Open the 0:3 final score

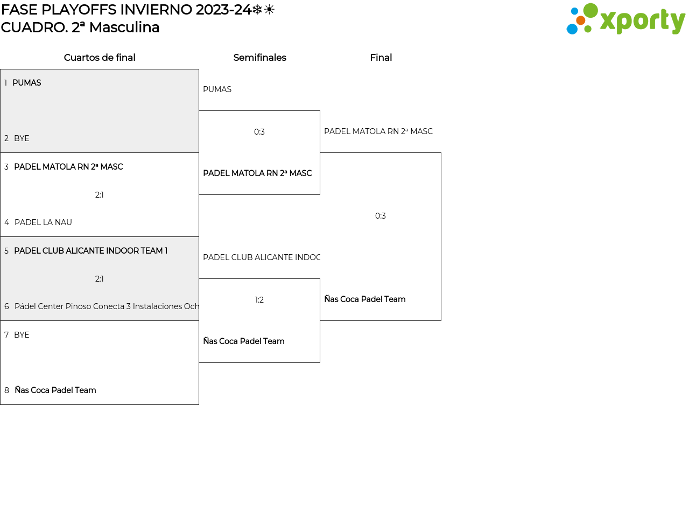click(x=381, y=216)
